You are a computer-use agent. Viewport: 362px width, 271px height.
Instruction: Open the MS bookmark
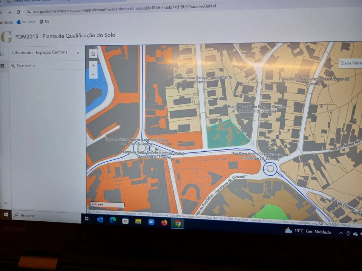coord(44,22)
